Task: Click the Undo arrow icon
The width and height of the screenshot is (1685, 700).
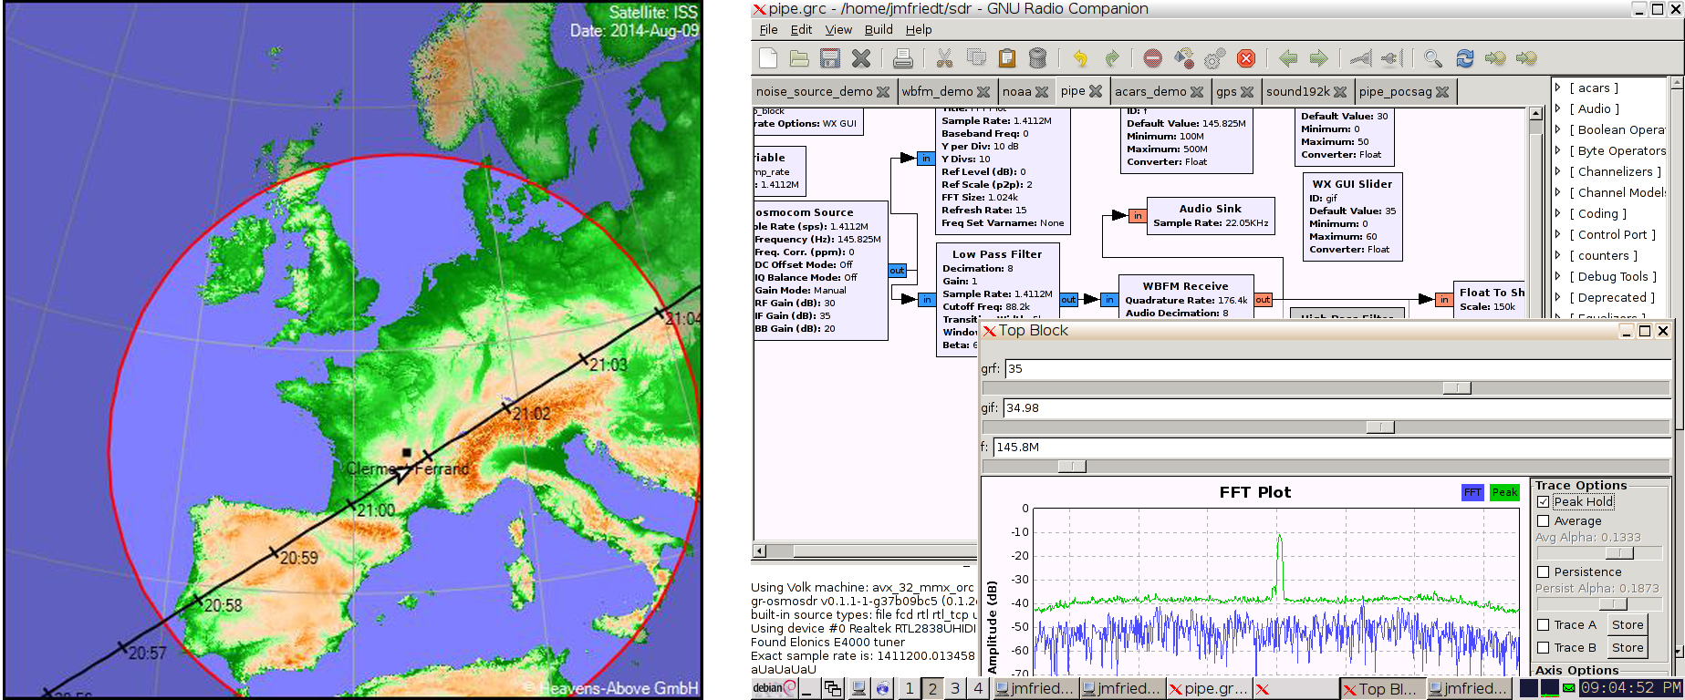Action: 1080,58
